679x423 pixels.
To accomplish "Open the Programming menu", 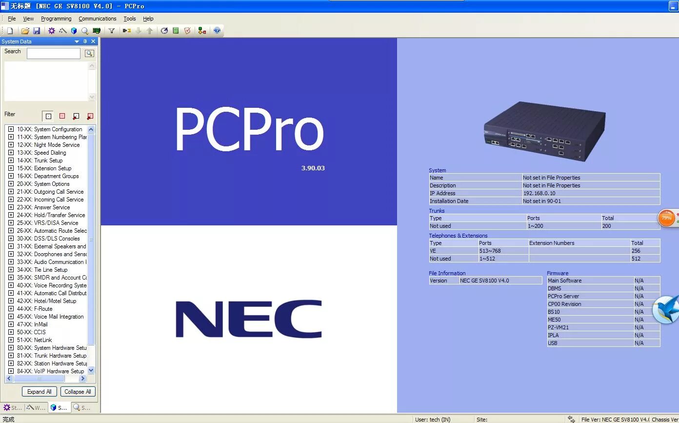I will coord(56,19).
